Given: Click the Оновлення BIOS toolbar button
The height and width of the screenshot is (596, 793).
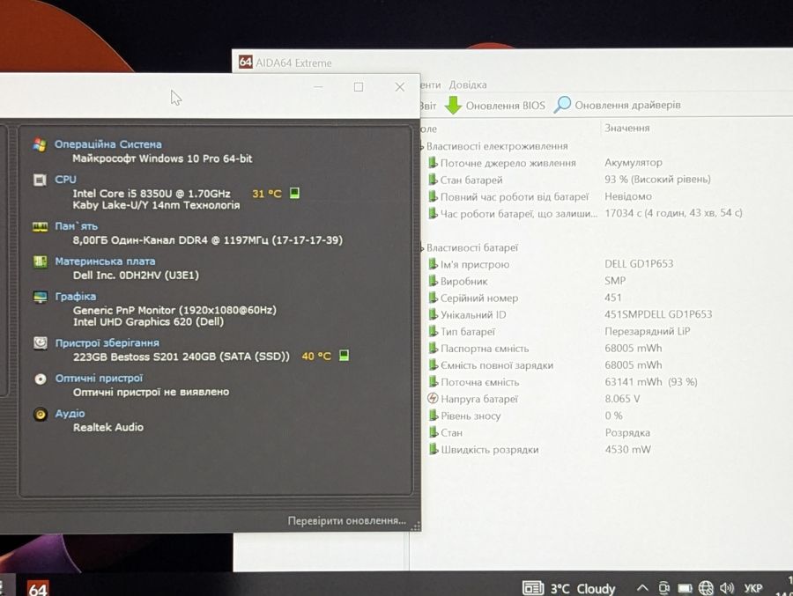Looking at the screenshot, I should pyautogui.click(x=495, y=105).
